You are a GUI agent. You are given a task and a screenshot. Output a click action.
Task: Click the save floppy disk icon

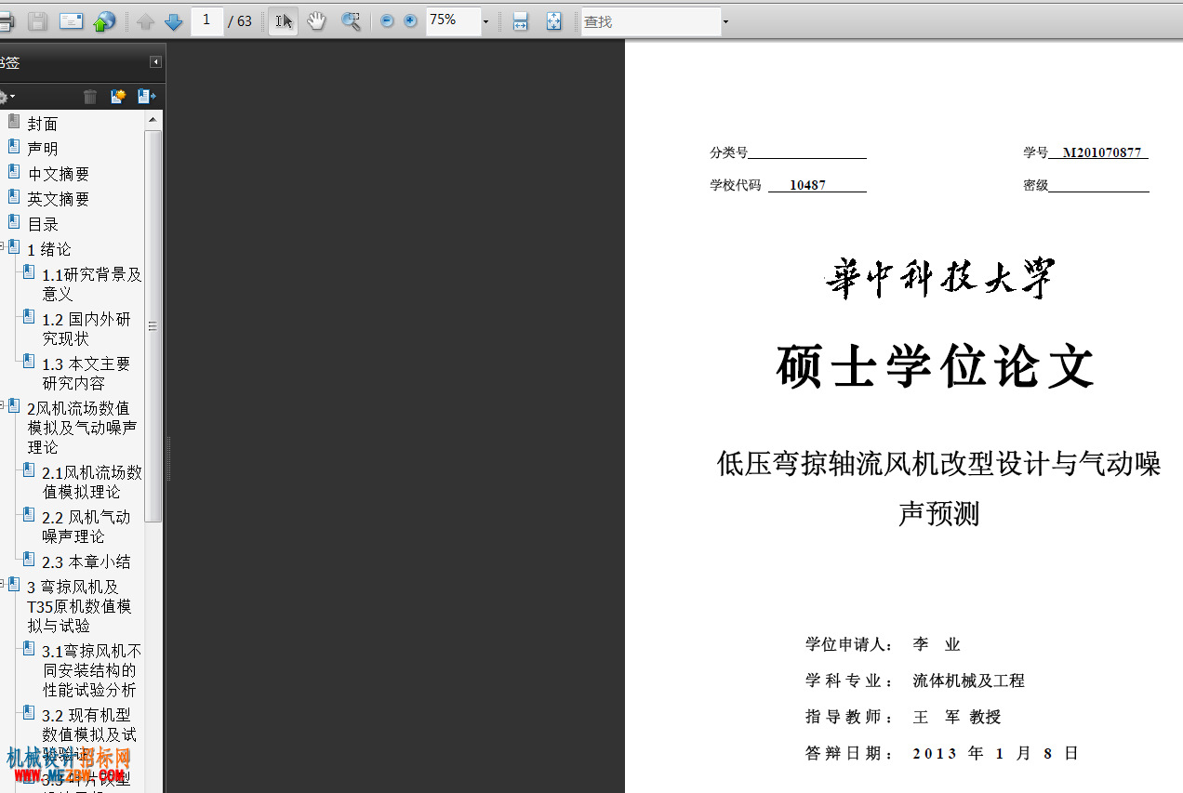[38, 21]
